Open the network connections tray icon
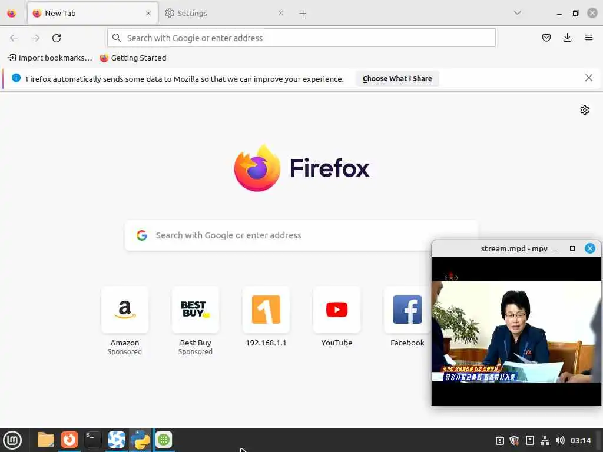Screen dimensions: 603x452 545,440
